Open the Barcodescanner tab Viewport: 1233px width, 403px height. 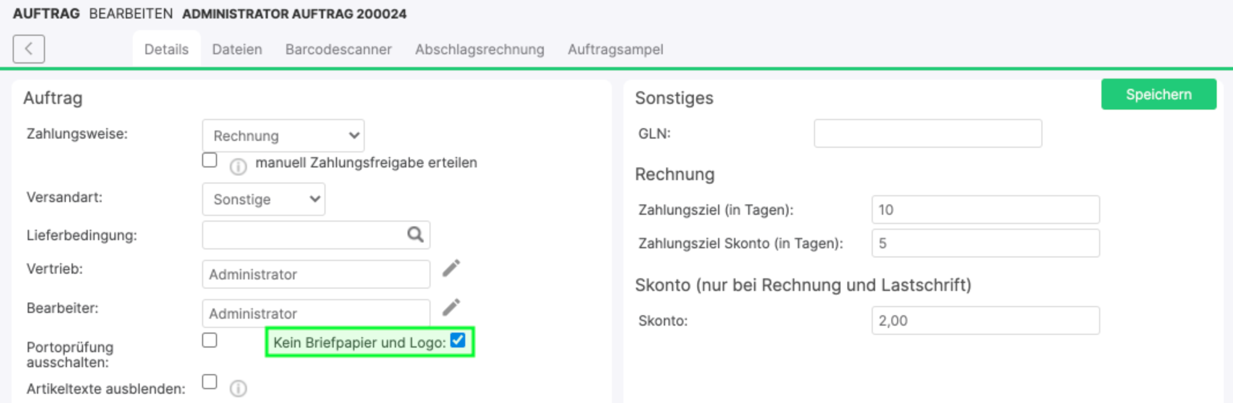(x=338, y=50)
